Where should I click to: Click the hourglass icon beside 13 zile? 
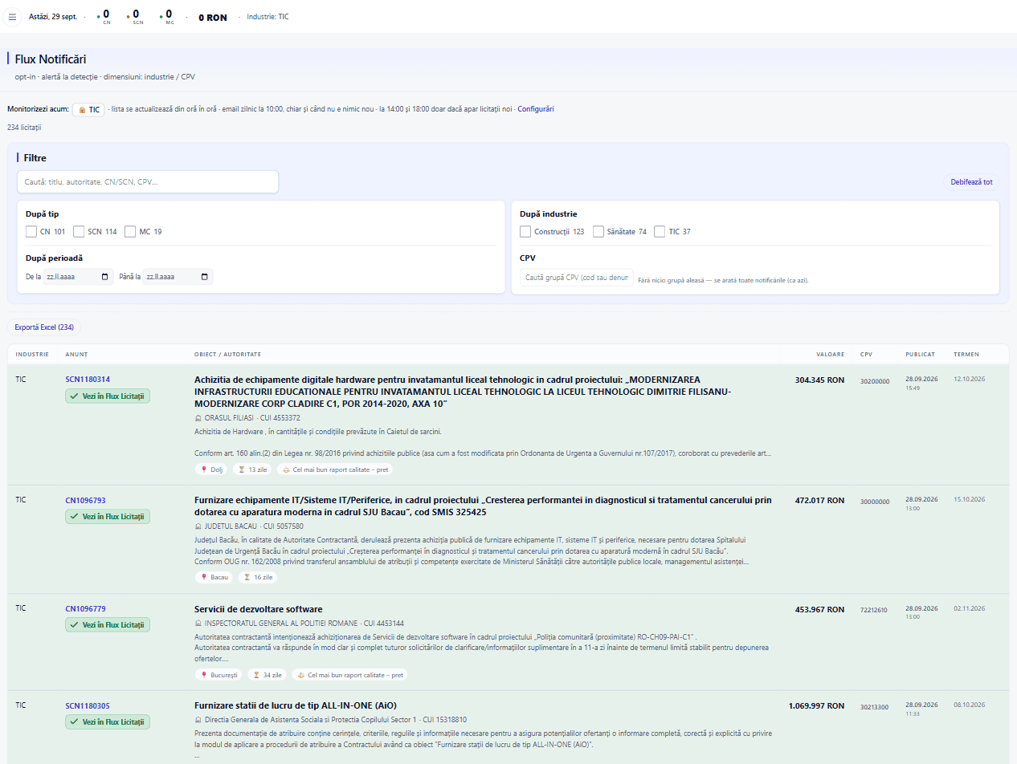coord(242,469)
